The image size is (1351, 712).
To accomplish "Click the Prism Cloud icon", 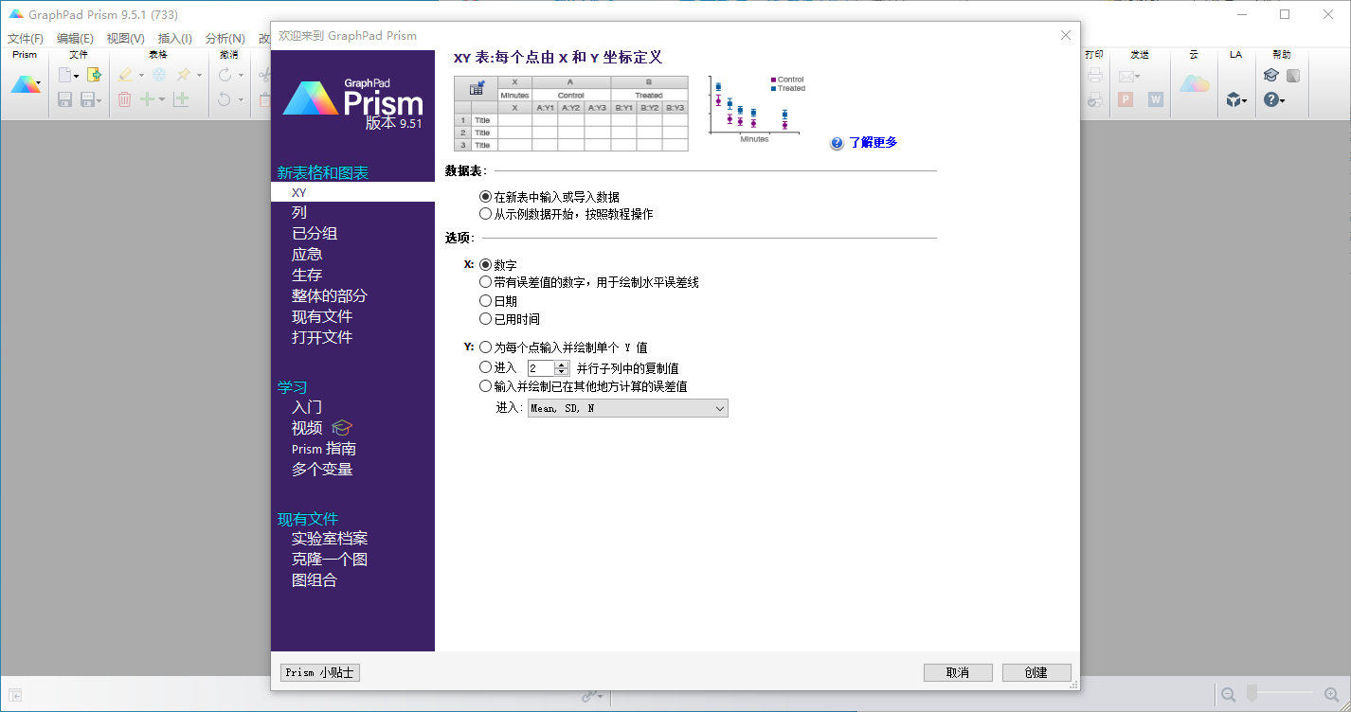I will click(x=1194, y=83).
